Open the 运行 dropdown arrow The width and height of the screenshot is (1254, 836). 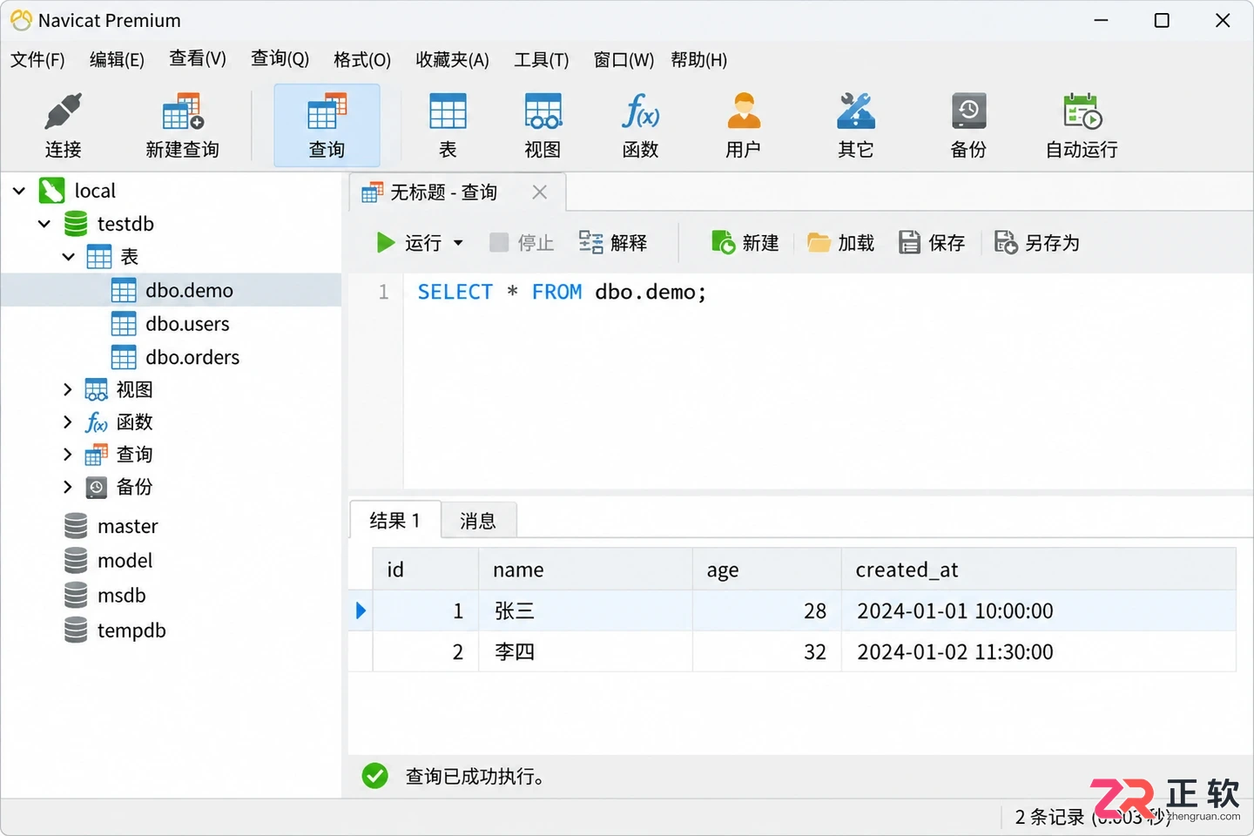(458, 243)
